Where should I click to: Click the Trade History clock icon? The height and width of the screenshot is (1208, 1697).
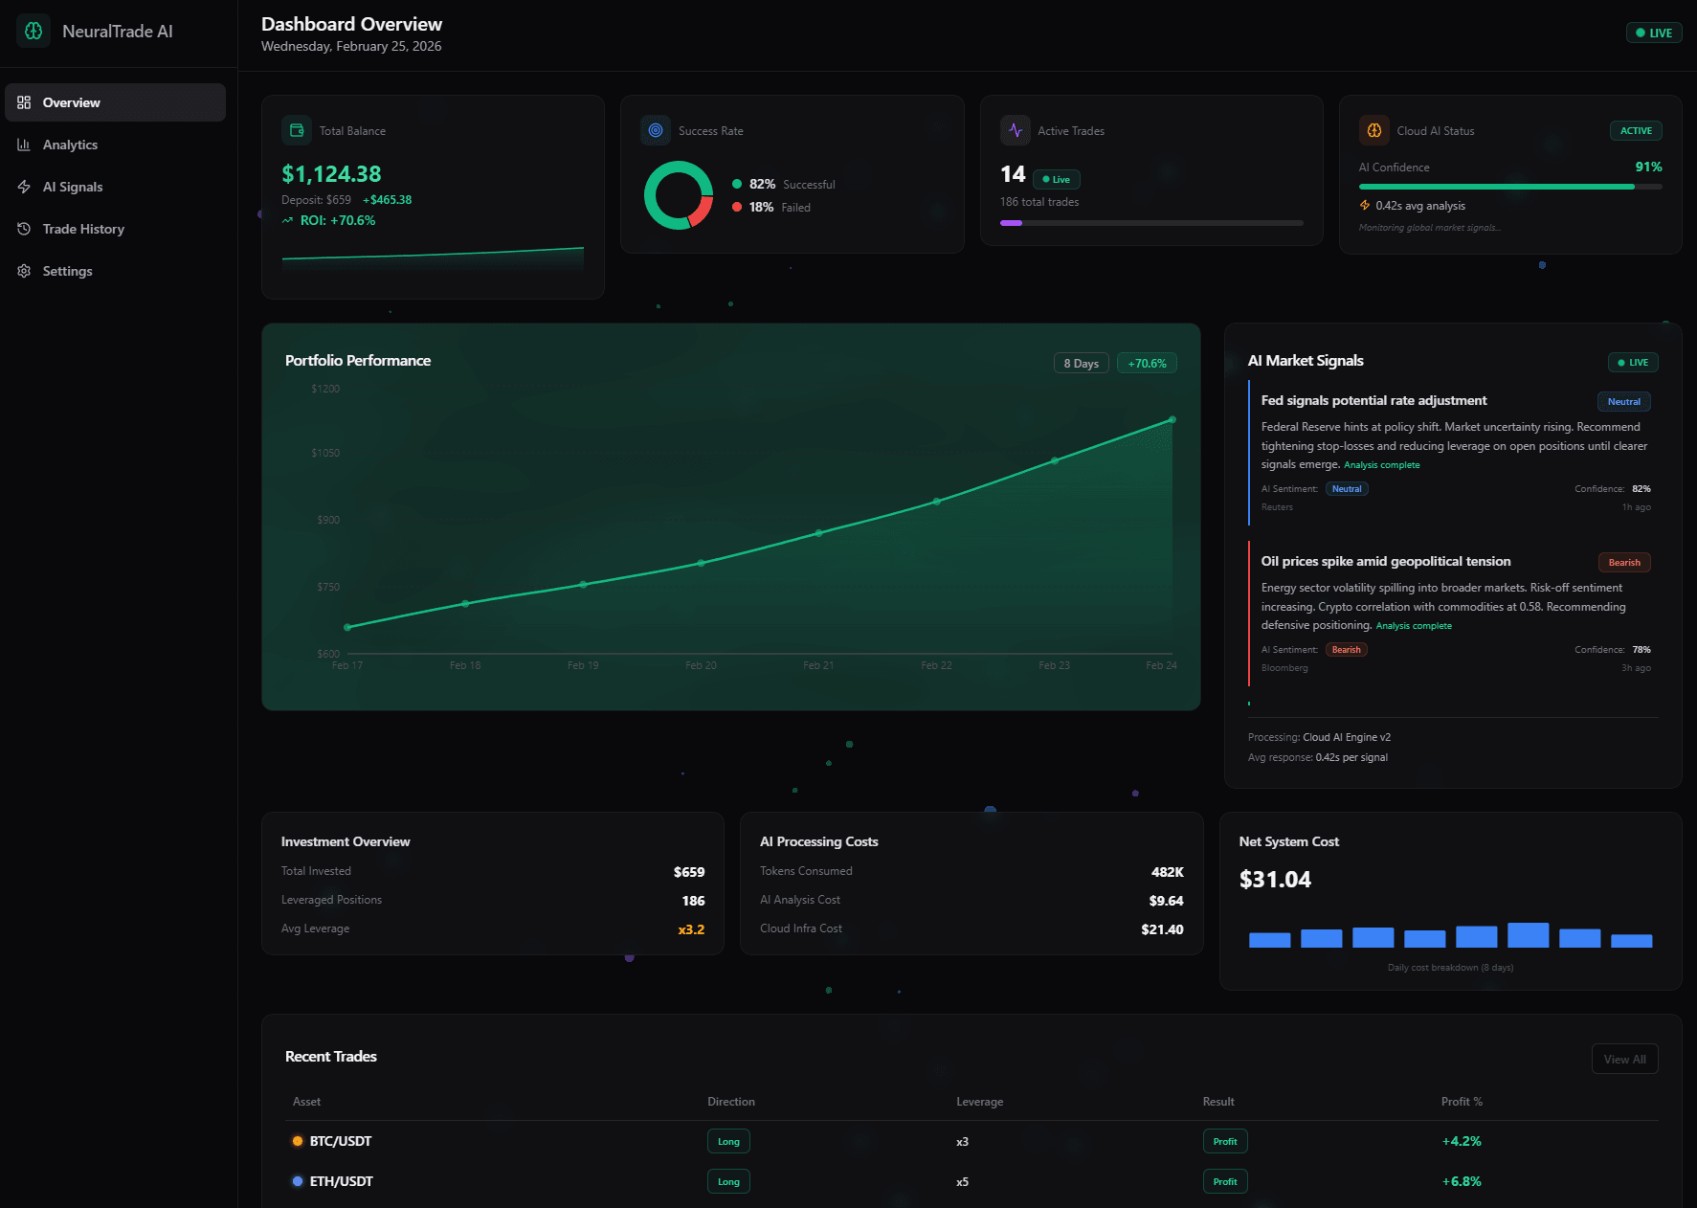tap(24, 229)
